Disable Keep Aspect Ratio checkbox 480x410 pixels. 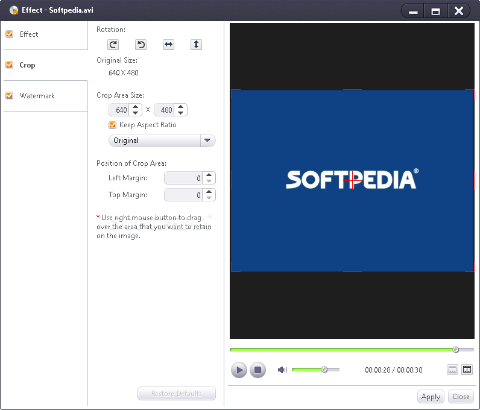(112, 125)
